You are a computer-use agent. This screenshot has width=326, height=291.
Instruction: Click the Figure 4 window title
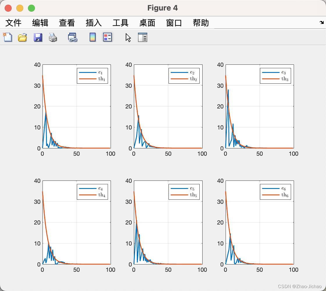163,8
